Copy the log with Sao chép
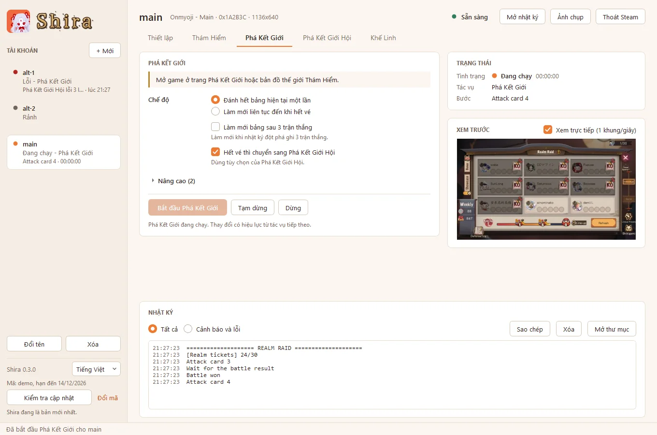Screen dimensions: 657x435 [x=530, y=329]
